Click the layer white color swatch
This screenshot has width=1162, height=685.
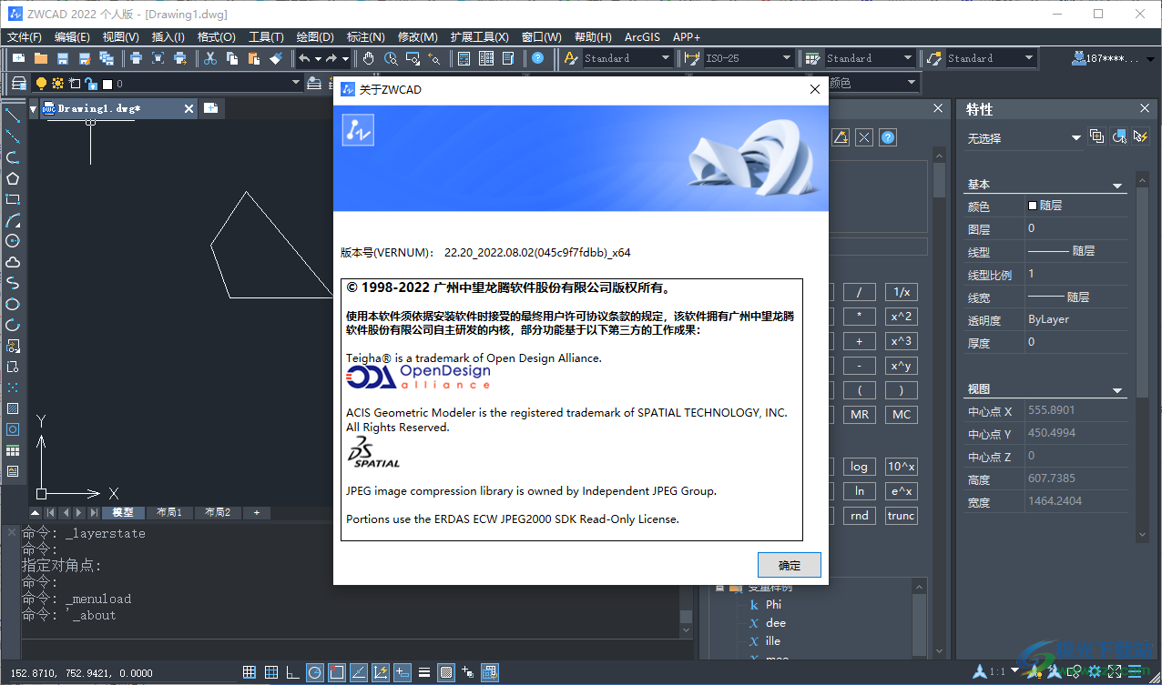pos(107,84)
